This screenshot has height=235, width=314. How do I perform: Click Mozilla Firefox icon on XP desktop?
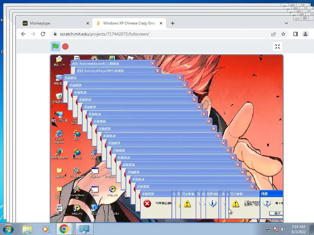59,154
